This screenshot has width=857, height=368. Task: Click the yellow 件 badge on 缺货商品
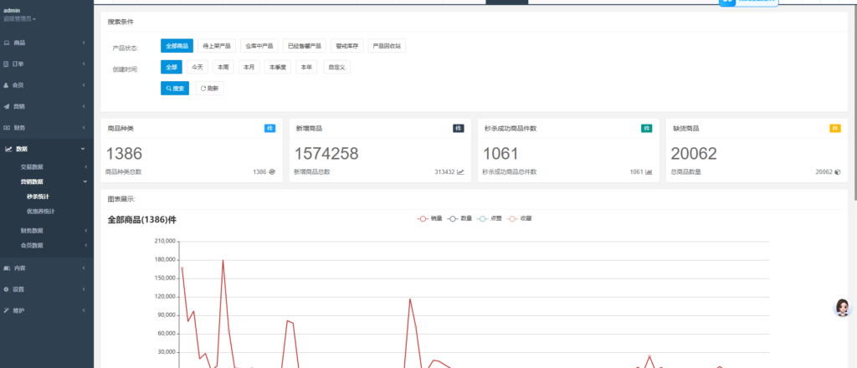click(x=835, y=128)
